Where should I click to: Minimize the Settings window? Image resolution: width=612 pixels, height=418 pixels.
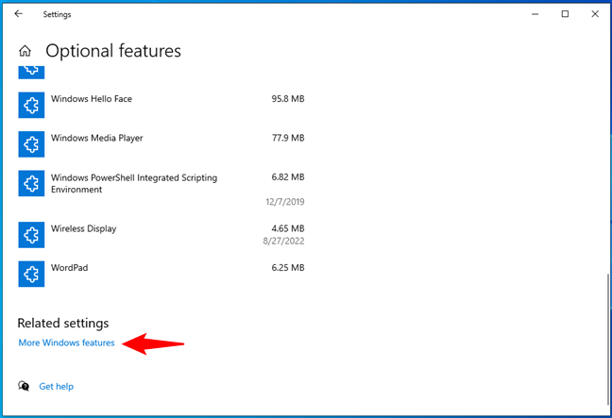tap(535, 14)
